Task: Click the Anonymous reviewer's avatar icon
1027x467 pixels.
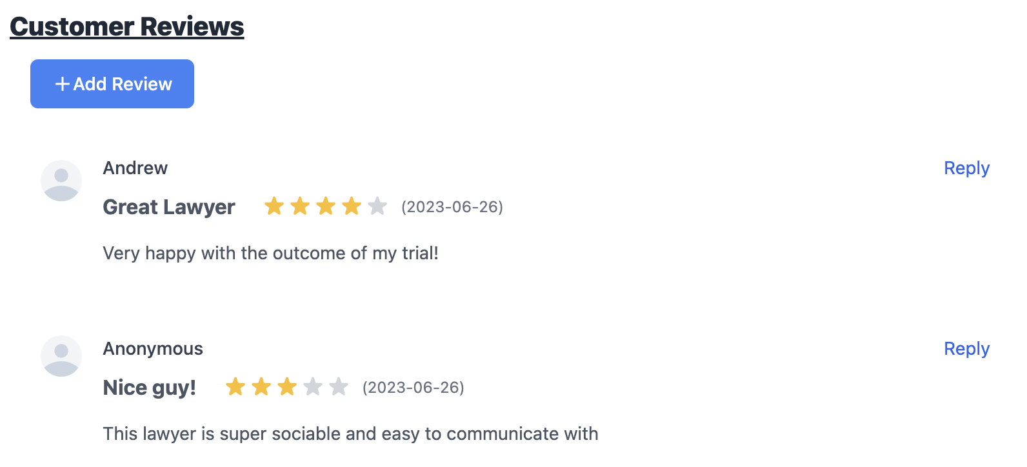Action: [x=61, y=356]
